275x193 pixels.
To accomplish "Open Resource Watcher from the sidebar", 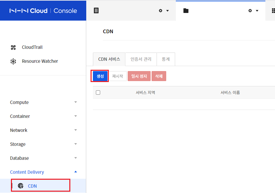I will (40, 61).
